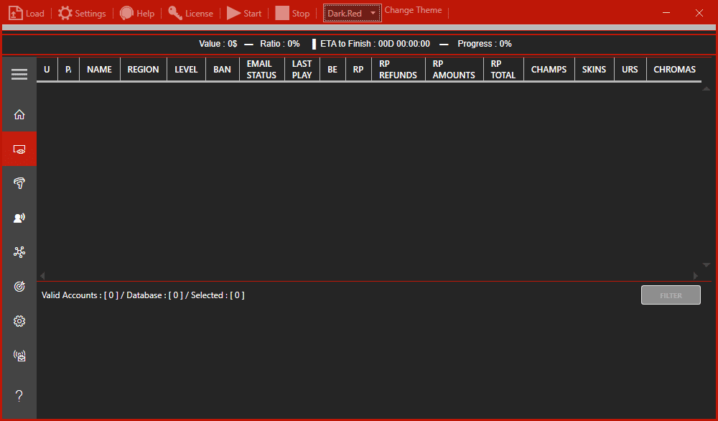
Task: Sort by the SKINS column header
Action: tap(594, 69)
